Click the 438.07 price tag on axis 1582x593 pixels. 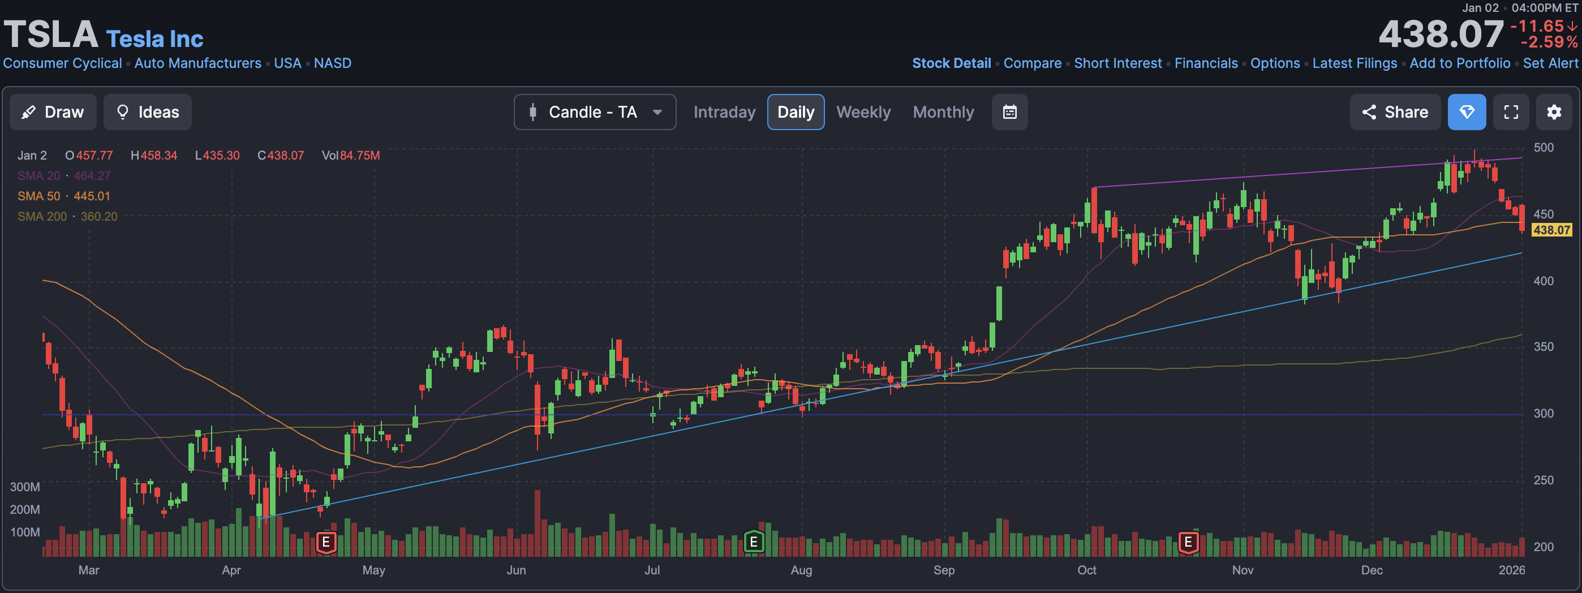[x=1551, y=230]
